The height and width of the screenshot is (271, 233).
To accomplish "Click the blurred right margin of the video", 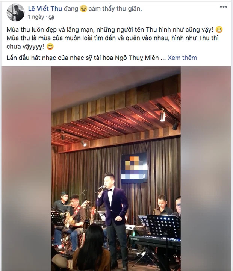I will pos(206,169).
